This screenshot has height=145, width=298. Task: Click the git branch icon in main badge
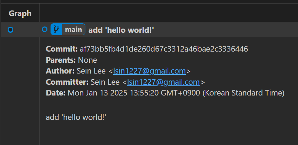(56, 30)
